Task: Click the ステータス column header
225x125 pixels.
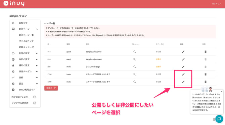Action: [160, 44]
